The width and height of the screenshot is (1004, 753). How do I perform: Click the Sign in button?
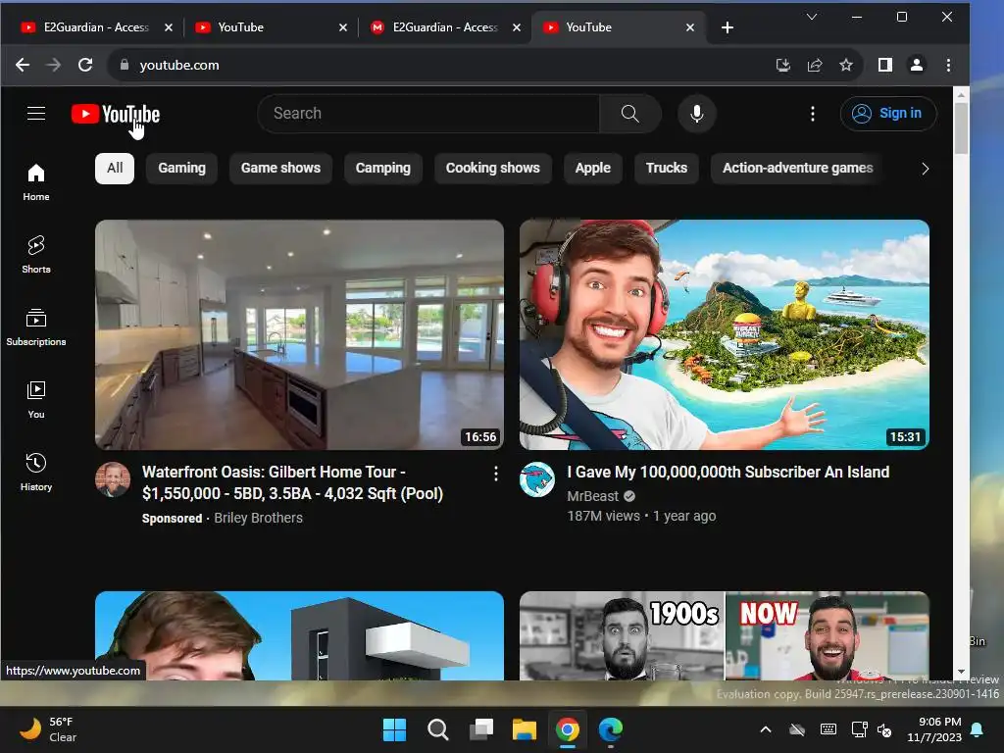click(887, 114)
